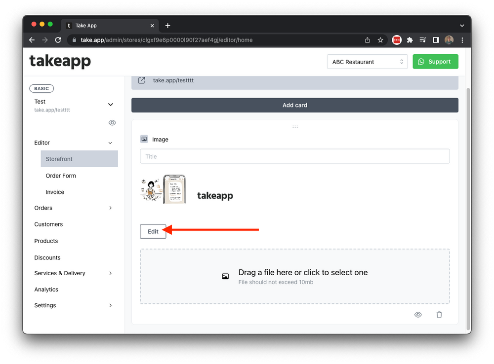Click the browser back arrow
The height and width of the screenshot is (364, 494).
32,40
